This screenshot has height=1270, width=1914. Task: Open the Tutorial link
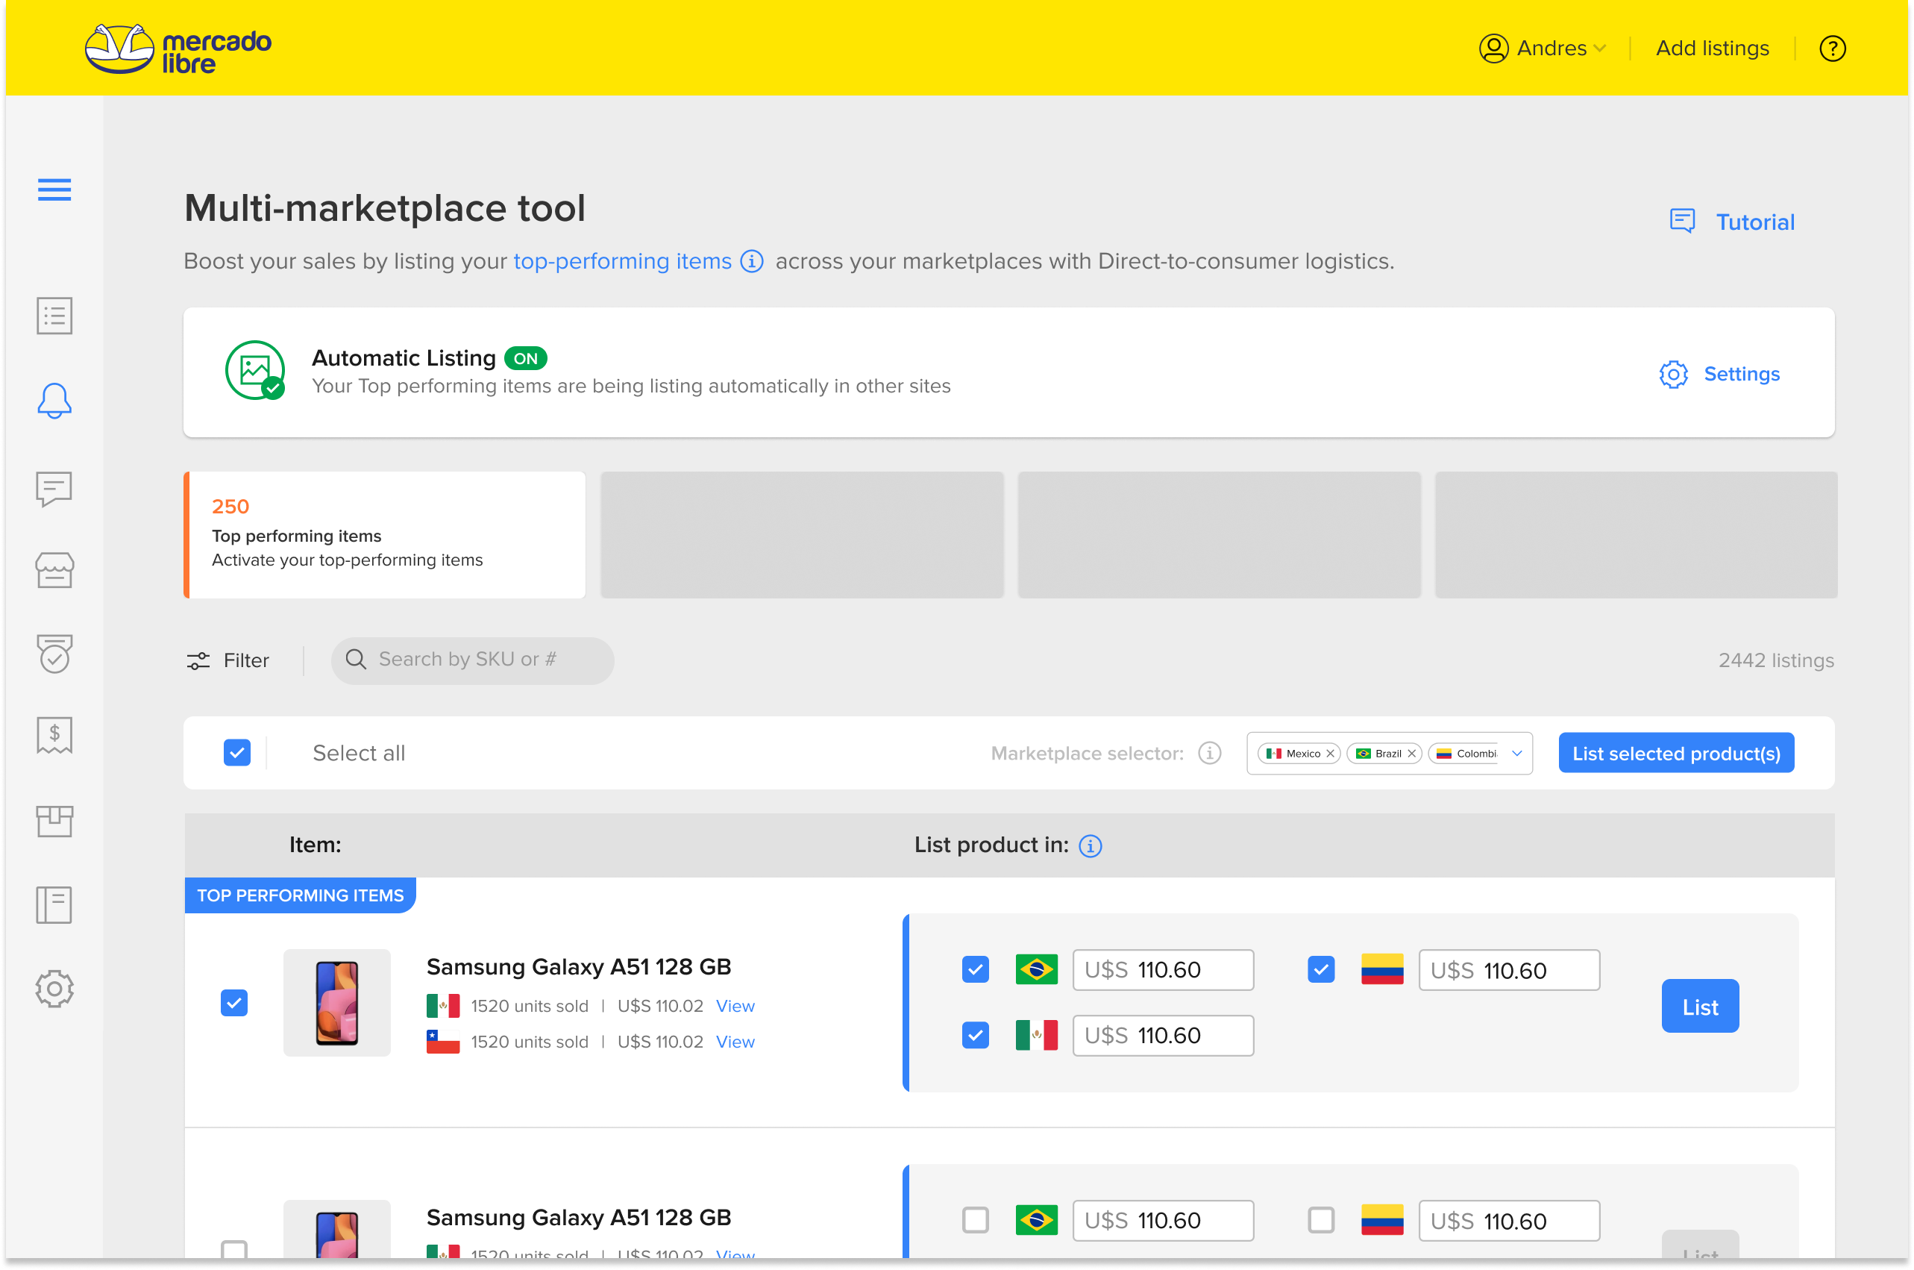pos(1755,222)
